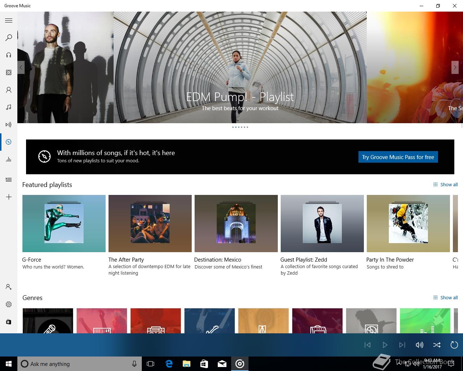Show all featured playlists

446,184
